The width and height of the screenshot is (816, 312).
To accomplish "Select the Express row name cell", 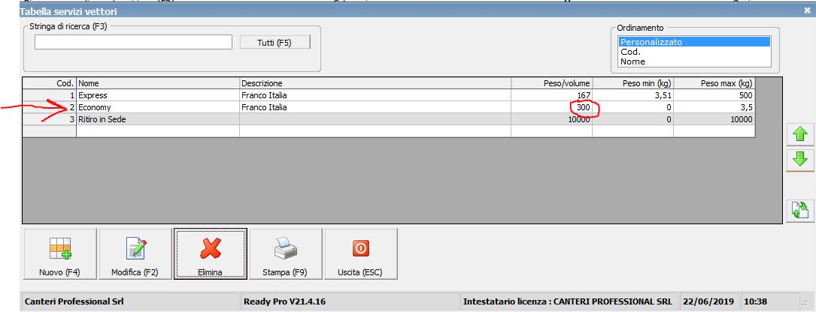I will 158,95.
